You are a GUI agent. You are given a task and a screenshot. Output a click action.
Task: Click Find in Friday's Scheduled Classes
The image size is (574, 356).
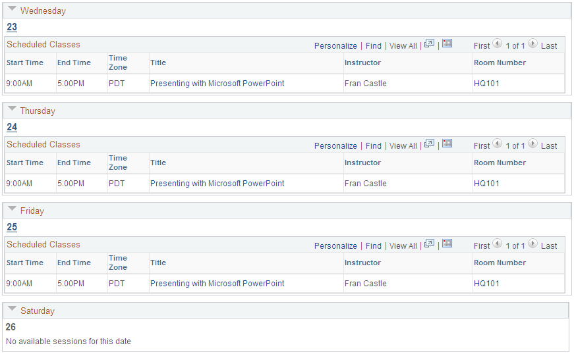pyautogui.click(x=374, y=246)
